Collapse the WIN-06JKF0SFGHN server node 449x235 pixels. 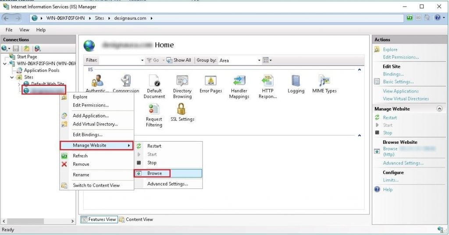4,64
